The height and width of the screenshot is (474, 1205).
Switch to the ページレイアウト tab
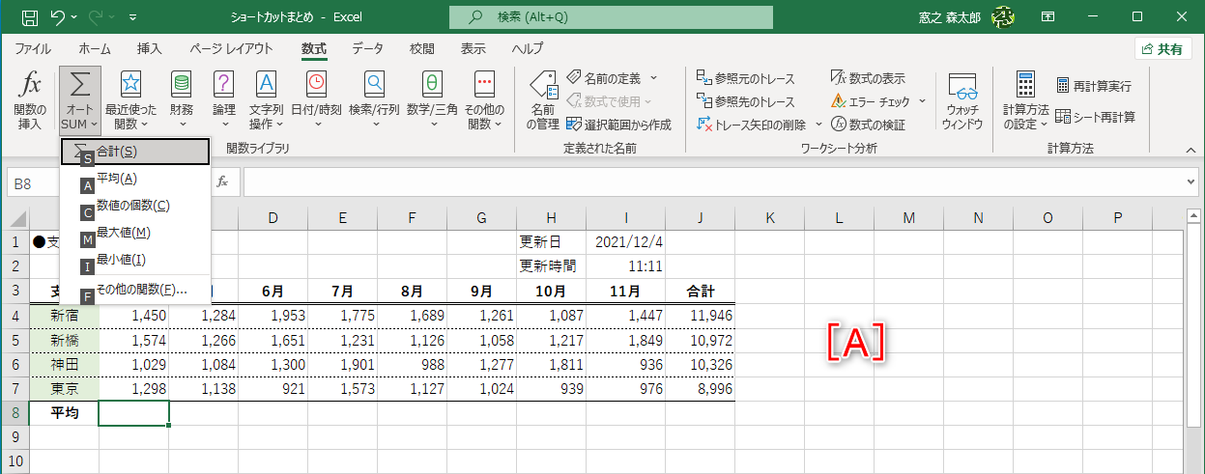(x=231, y=48)
